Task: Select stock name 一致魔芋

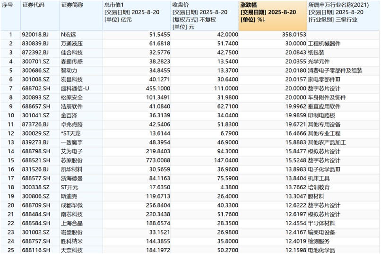Action: 72,142
